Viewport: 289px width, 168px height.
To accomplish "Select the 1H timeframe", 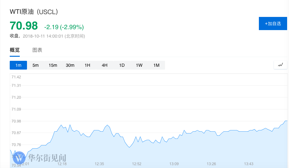I will pos(87,65).
